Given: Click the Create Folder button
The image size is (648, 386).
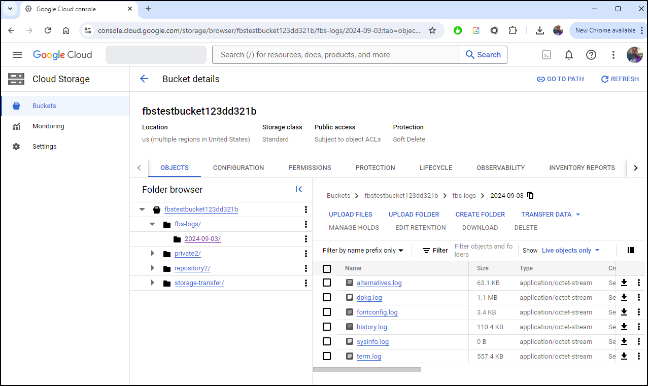Looking at the screenshot, I should tap(480, 214).
